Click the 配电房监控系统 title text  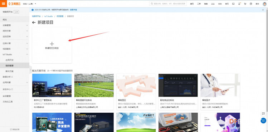[167, 100]
